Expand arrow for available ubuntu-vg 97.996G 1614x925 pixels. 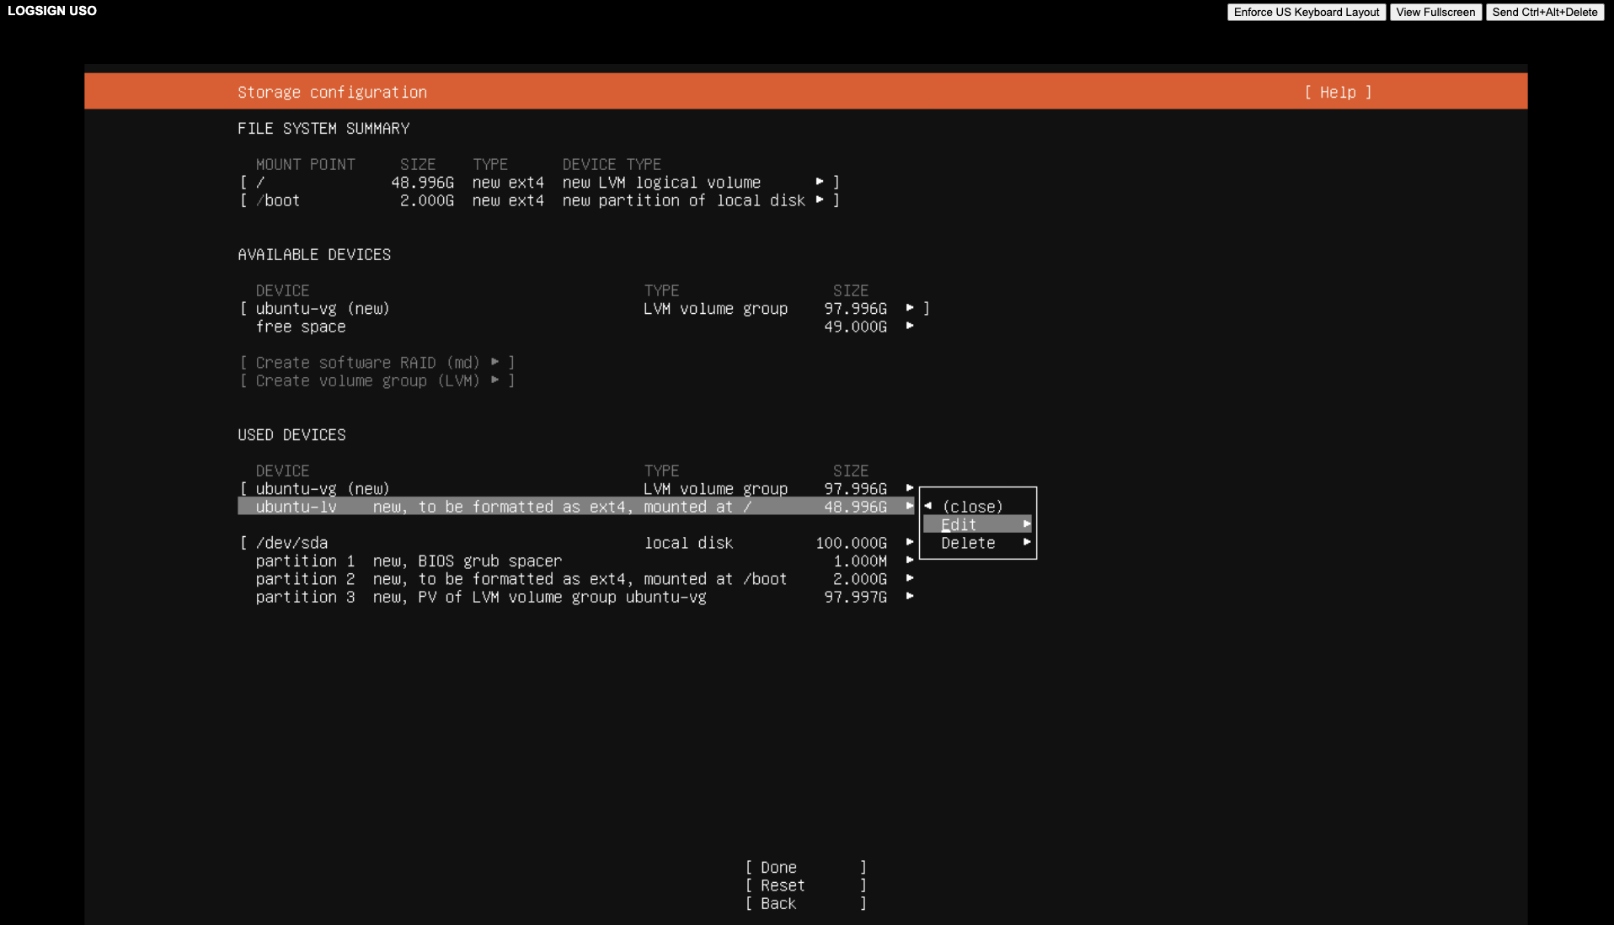(910, 308)
